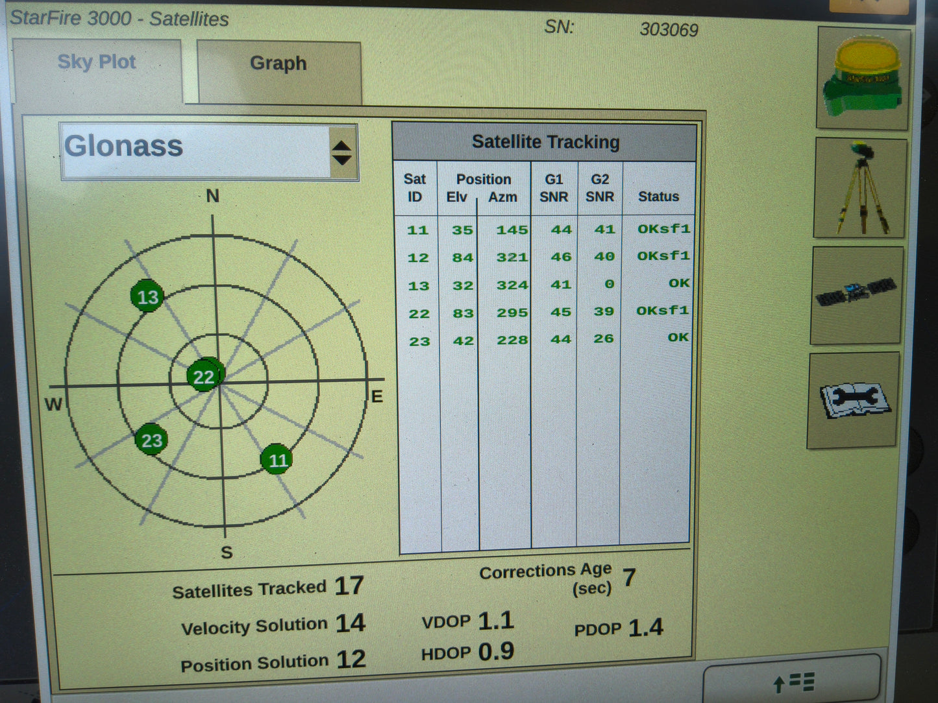Click the PDOP value 1.4
This screenshot has width=938, height=703.
[x=646, y=627]
